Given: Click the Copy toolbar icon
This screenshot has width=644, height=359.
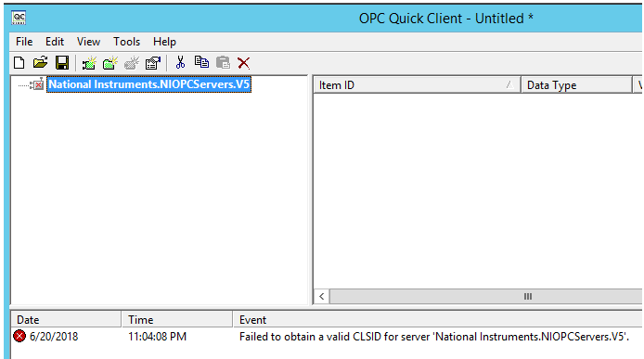Looking at the screenshot, I should pyautogui.click(x=201, y=62).
